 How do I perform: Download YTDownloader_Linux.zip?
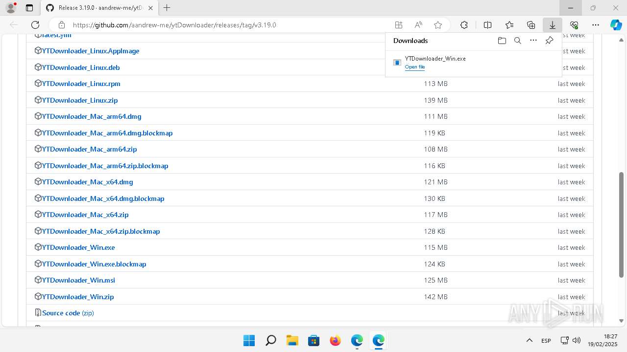(x=80, y=100)
